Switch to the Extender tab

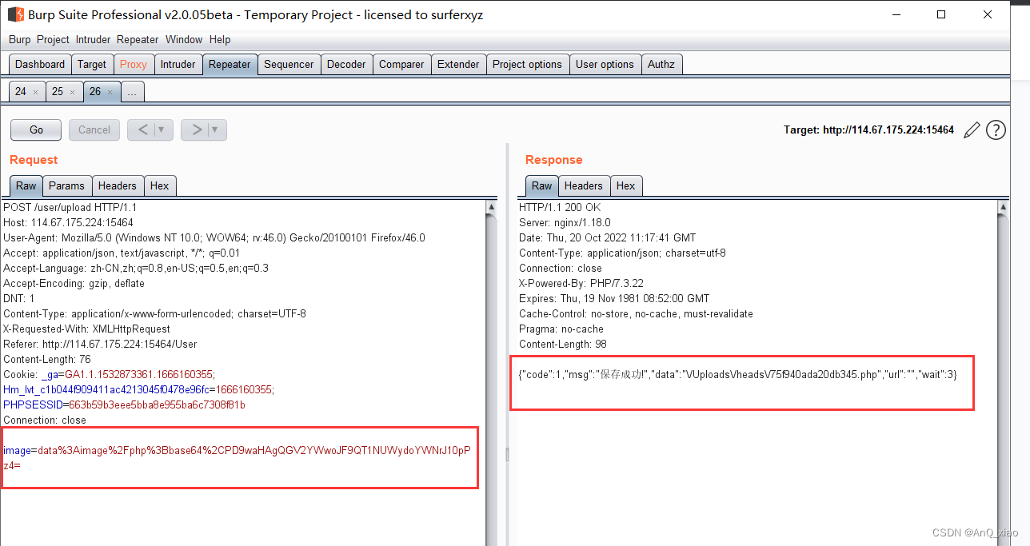458,64
